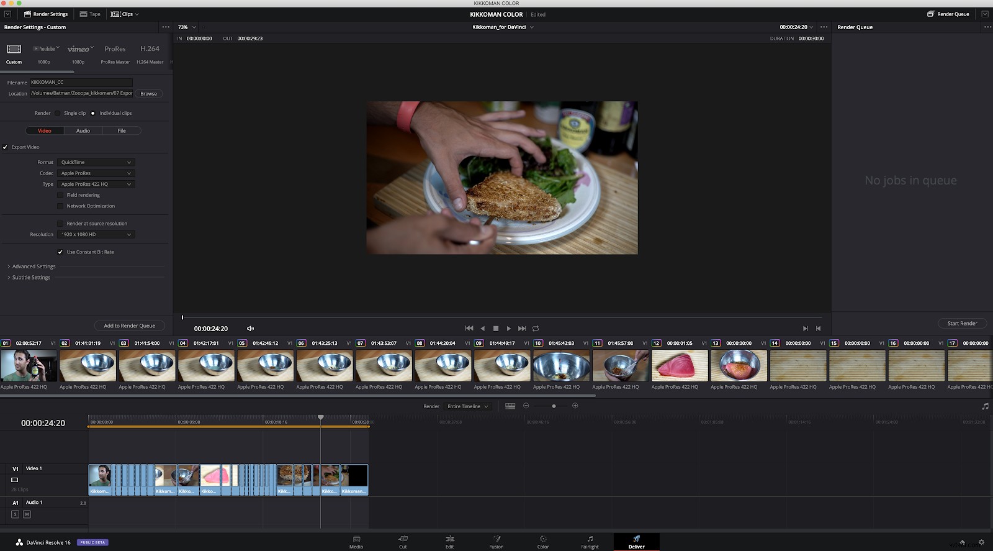Screen dimensions: 993x551
Task: Click the Start Render button
Action: 962,324
